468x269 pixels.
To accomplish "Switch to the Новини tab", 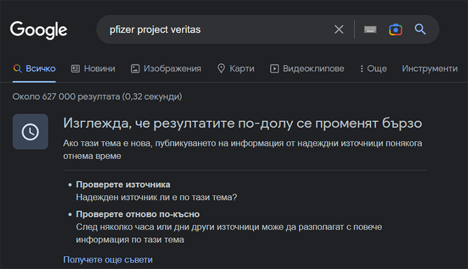I will [x=93, y=68].
